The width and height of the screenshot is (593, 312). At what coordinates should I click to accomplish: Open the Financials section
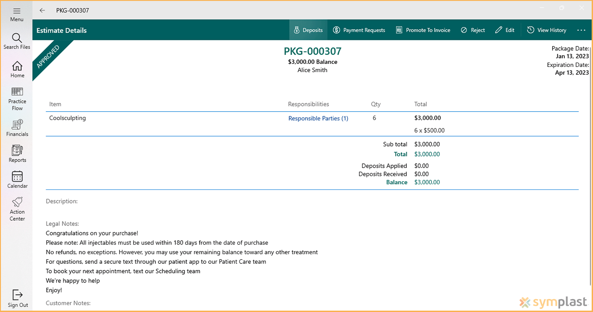click(x=16, y=127)
